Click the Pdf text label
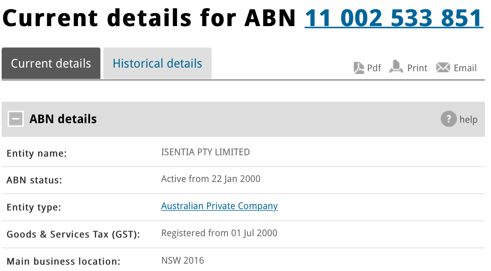This screenshot has height=271, width=491. pyautogui.click(x=374, y=68)
